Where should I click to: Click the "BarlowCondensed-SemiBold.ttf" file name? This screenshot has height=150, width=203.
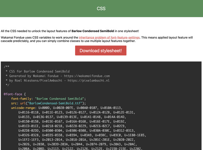click(x=55, y=103)
